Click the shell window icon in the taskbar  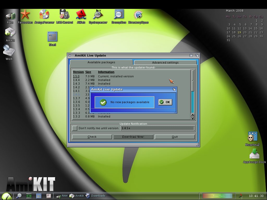(39, 196)
